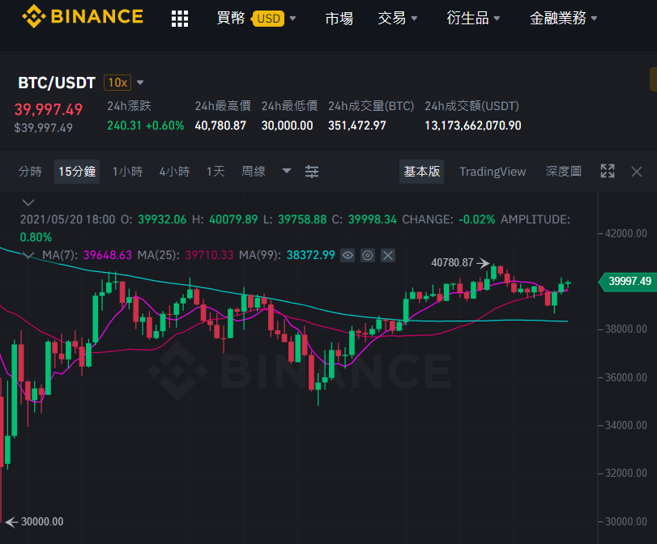
Task: Collapse the OHLC info row chevron
Action: 28,202
